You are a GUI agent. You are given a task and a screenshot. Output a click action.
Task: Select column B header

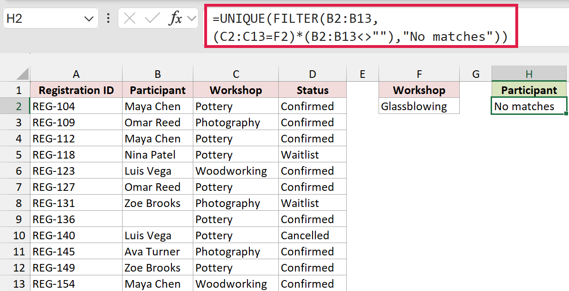point(158,74)
